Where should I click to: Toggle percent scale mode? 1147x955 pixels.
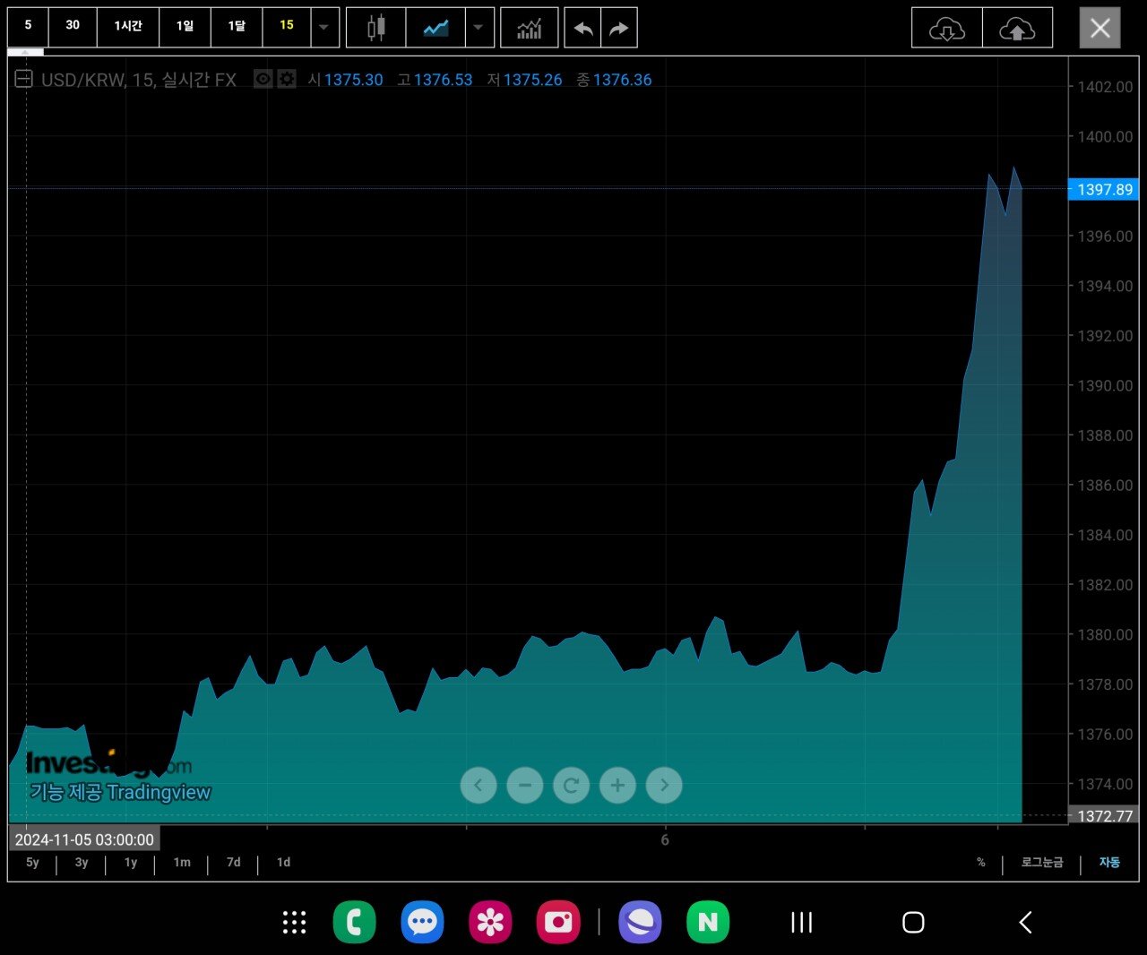(x=980, y=862)
